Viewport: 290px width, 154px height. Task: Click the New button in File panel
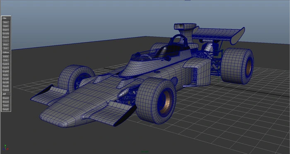[5, 22]
